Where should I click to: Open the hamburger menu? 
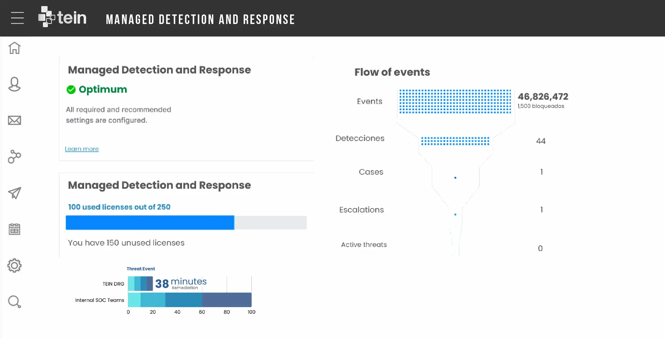coord(17,18)
